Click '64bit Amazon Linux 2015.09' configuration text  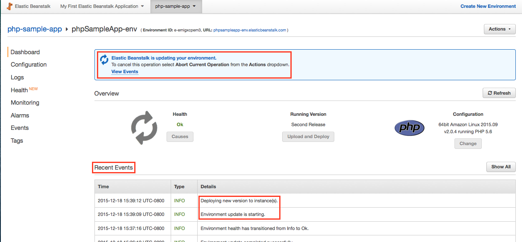tap(468, 125)
